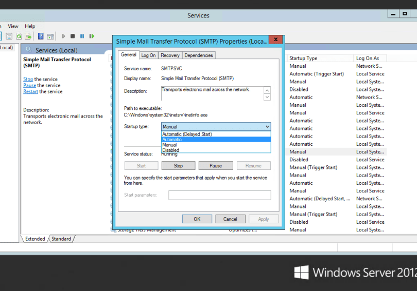Close the SMTP Properties dialog with the X

276,40
